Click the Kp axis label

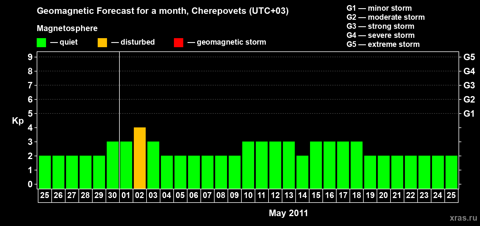click(18, 121)
